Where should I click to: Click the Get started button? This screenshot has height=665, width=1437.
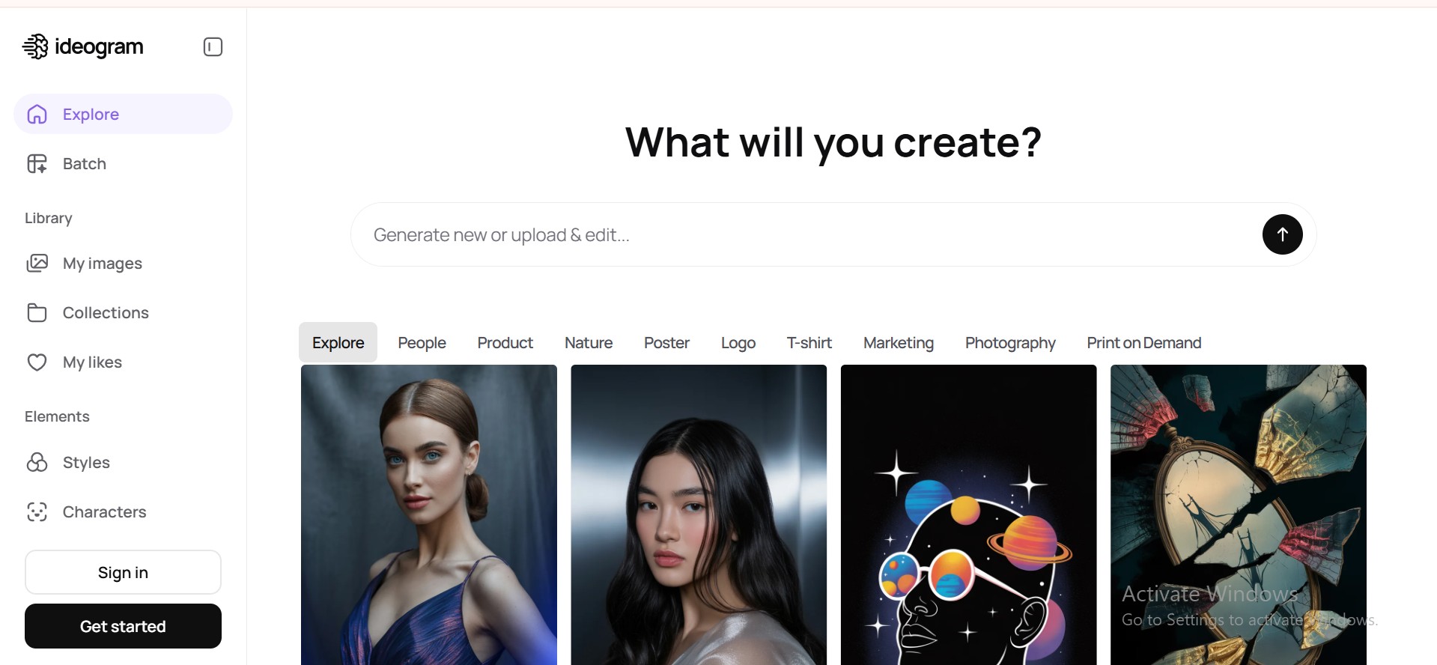123,626
